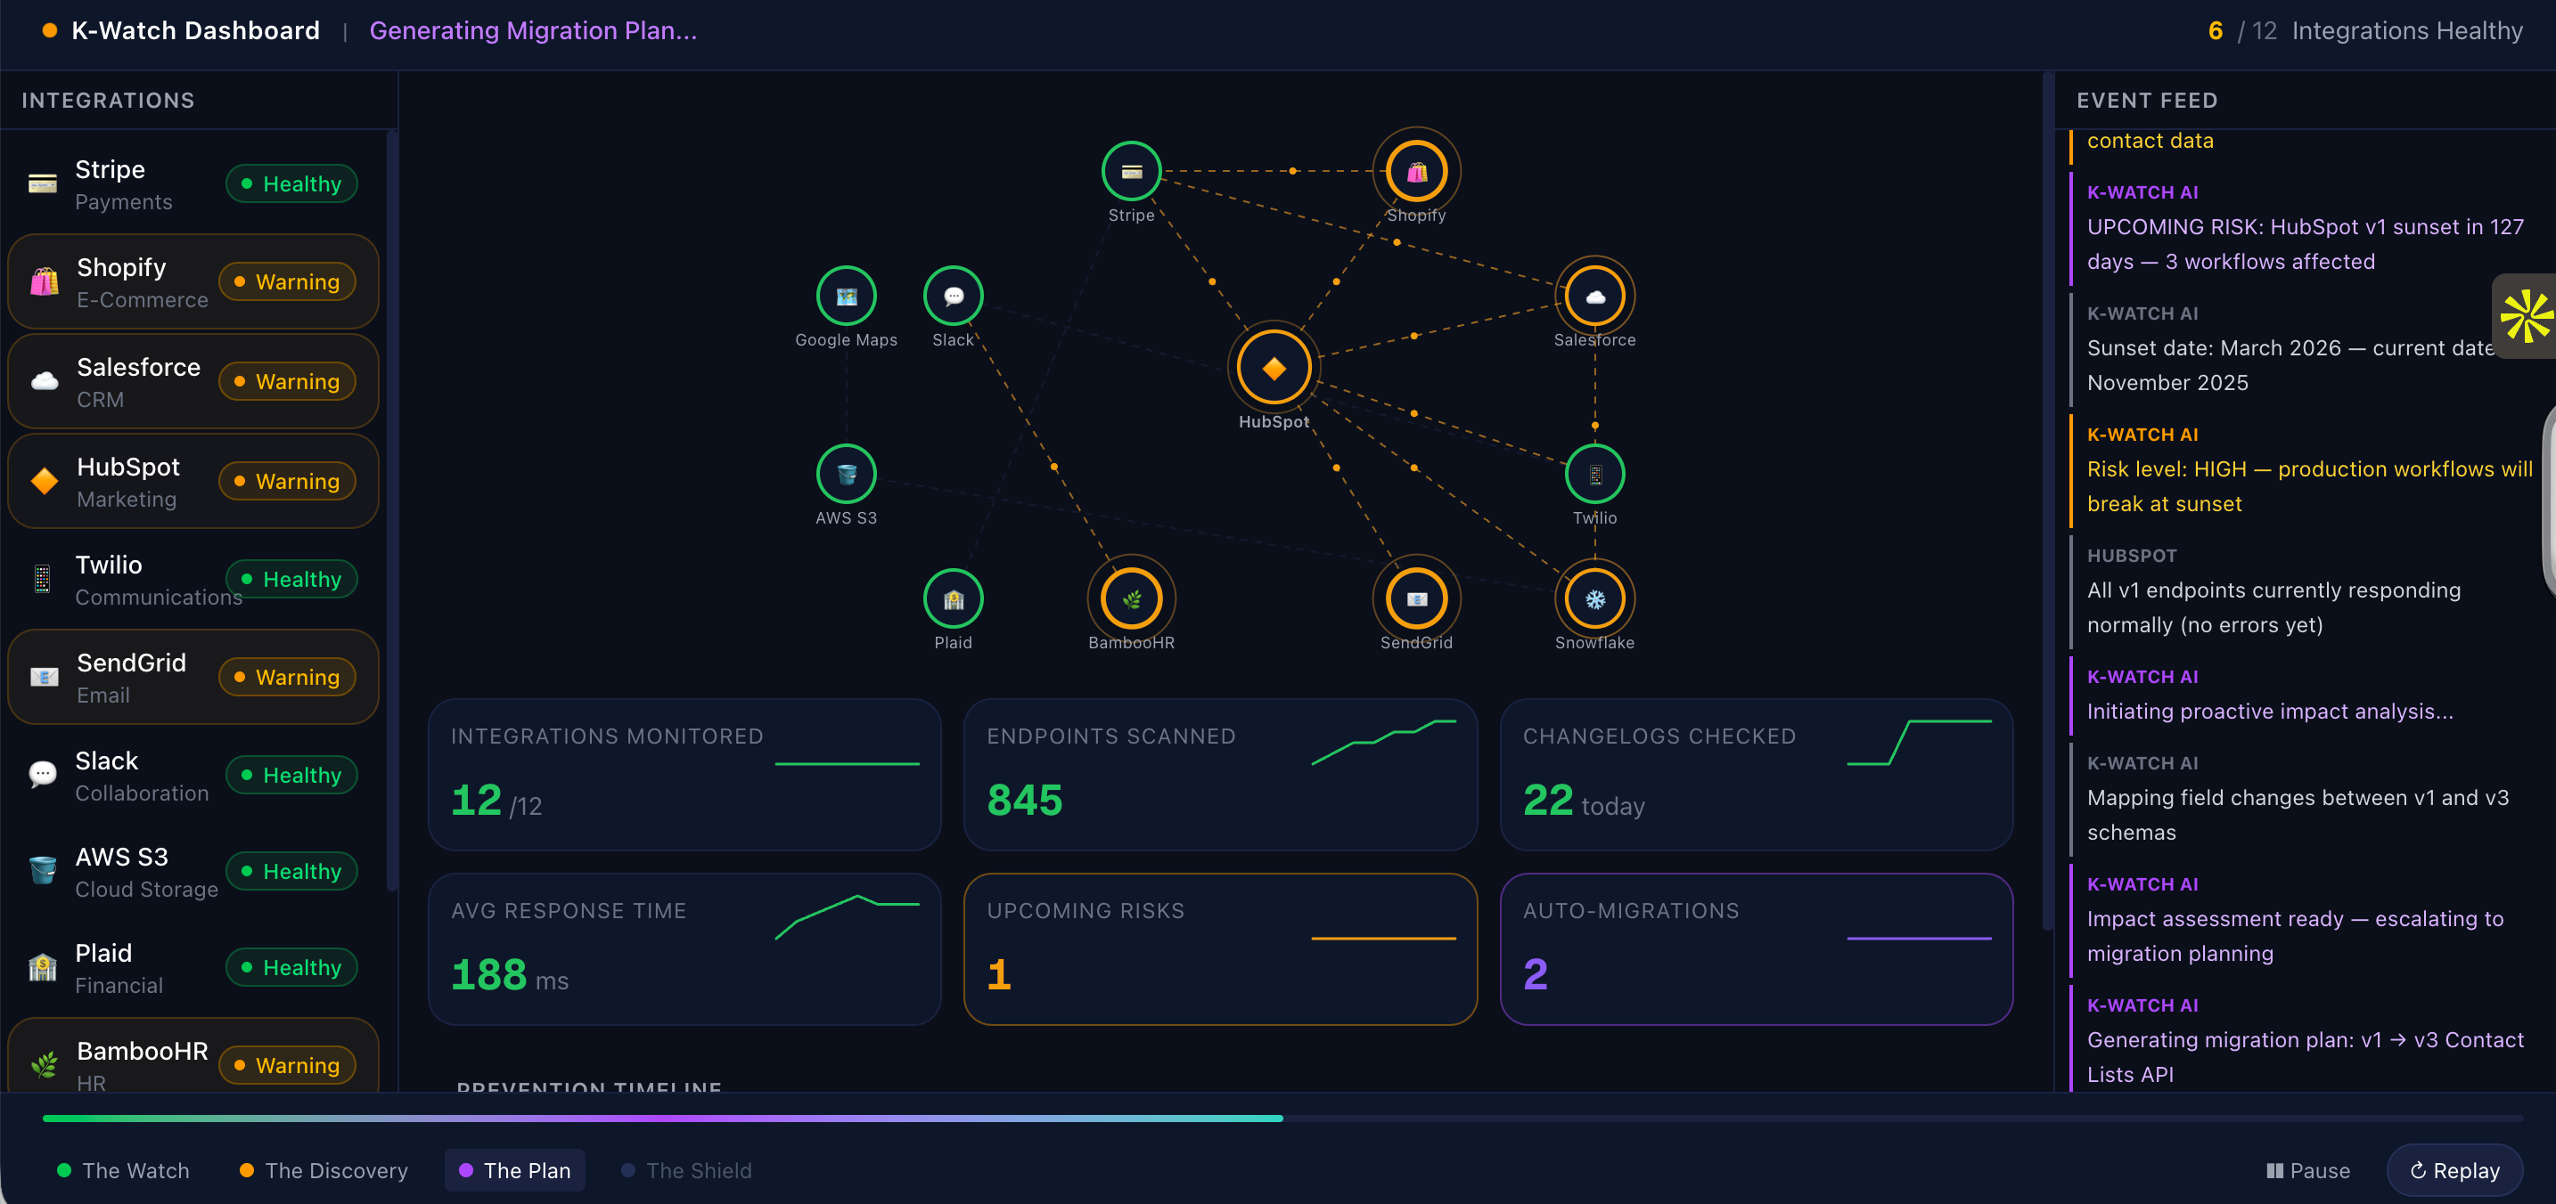The height and width of the screenshot is (1204, 2556).
Task: Click the Upcoming Risks card
Action: tap(1219, 948)
